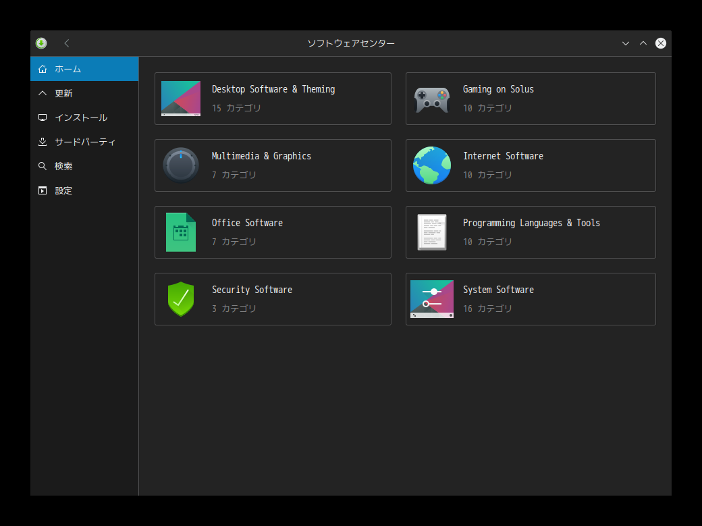Click the home icon in the sidebar
Screen dimensions: 702x526
coord(43,69)
